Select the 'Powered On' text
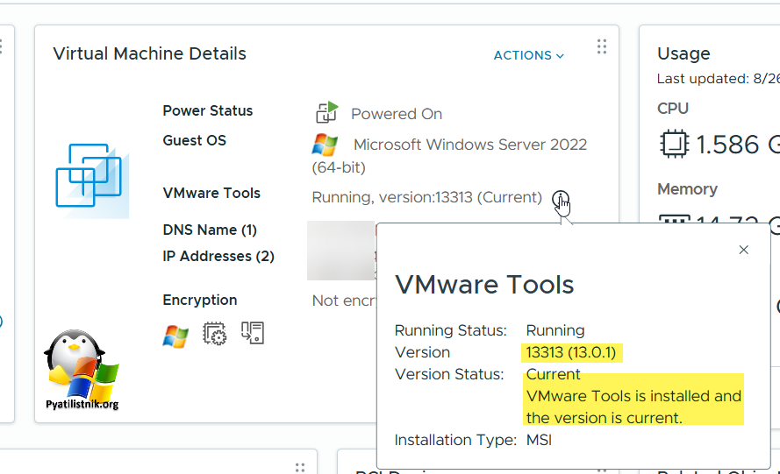The width and height of the screenshot is (780, 474). click(397, 114)
